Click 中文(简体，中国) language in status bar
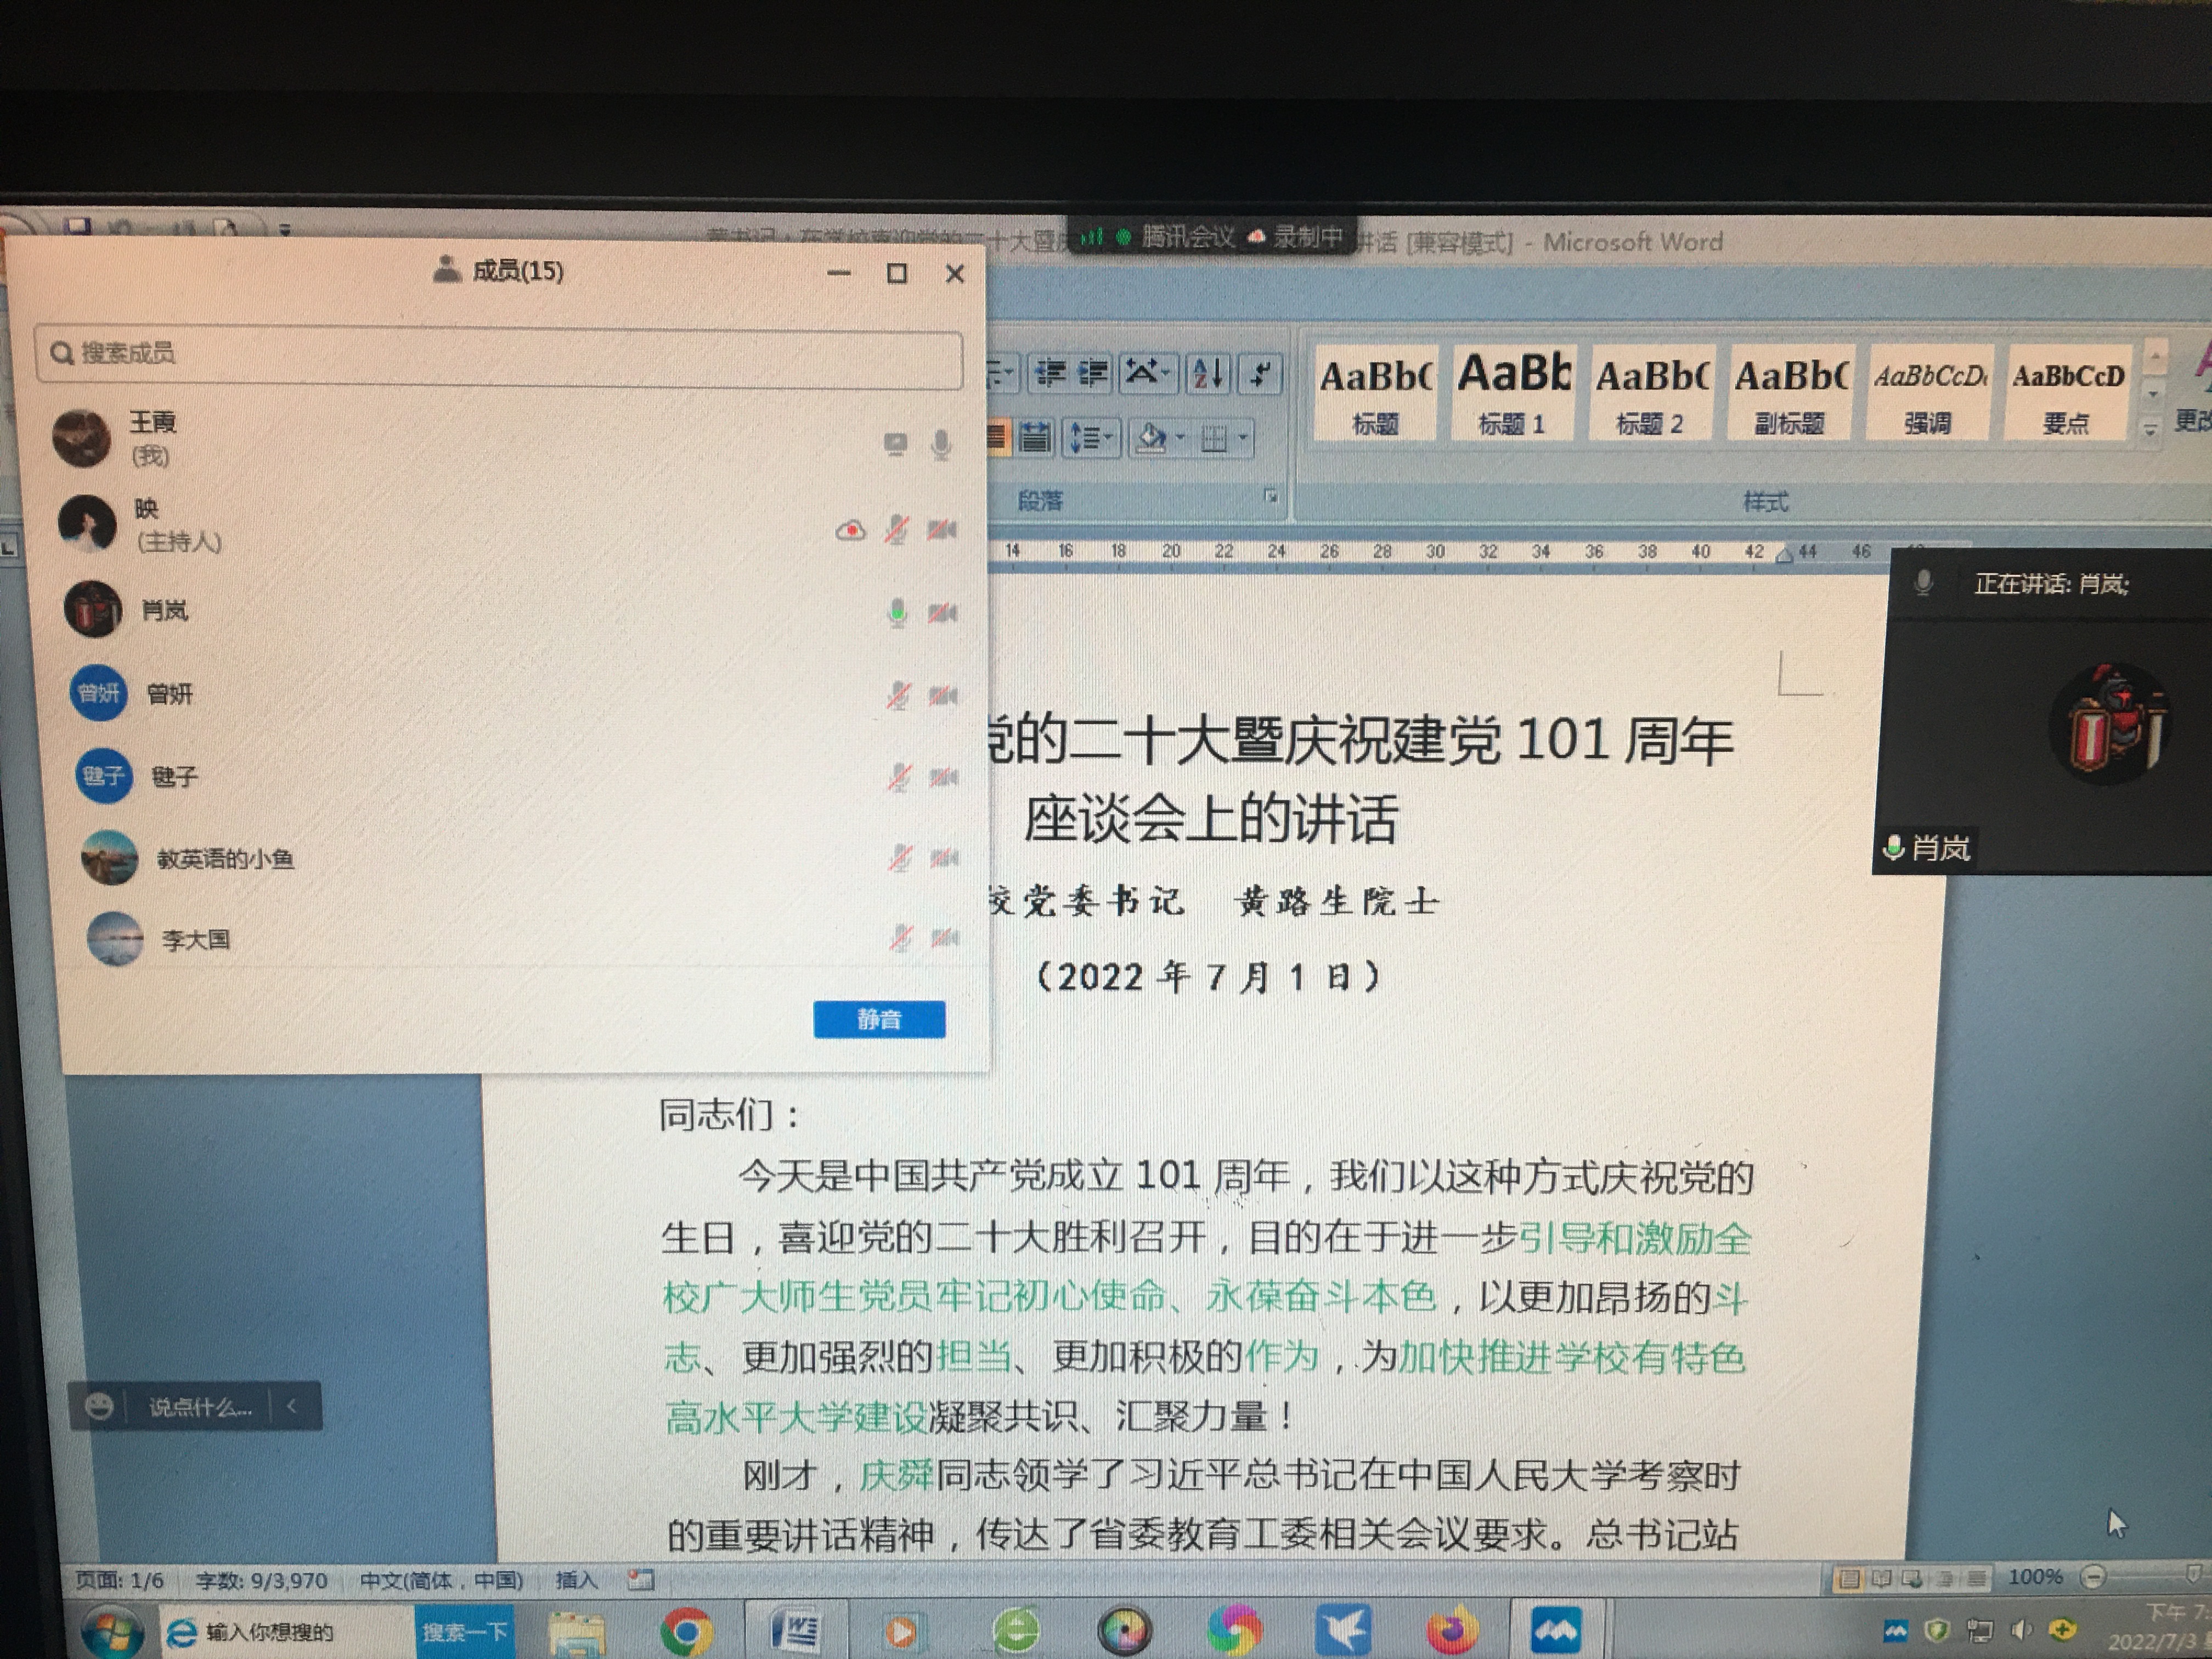2212x1659 pixels. pyautogui.click(x=441, y=1580)
